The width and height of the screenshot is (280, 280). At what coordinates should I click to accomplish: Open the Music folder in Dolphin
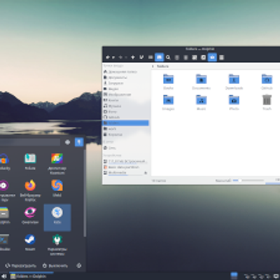click(x=201, y=102)
